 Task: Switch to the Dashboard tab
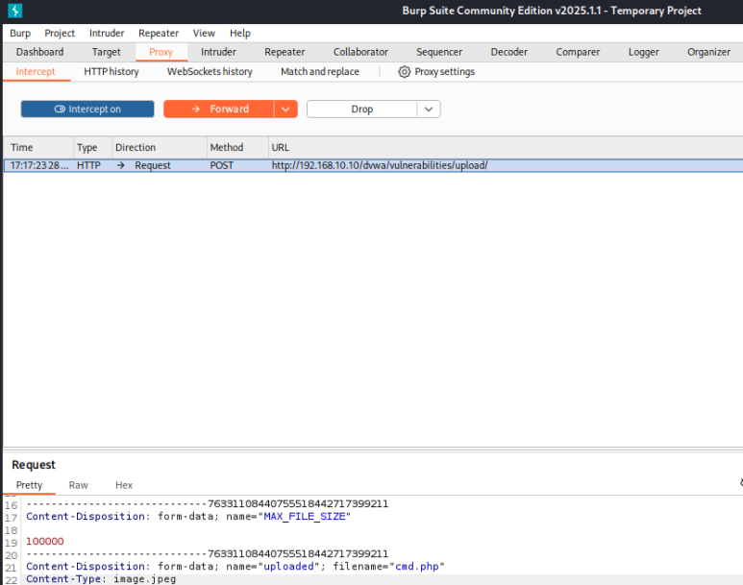39,52
